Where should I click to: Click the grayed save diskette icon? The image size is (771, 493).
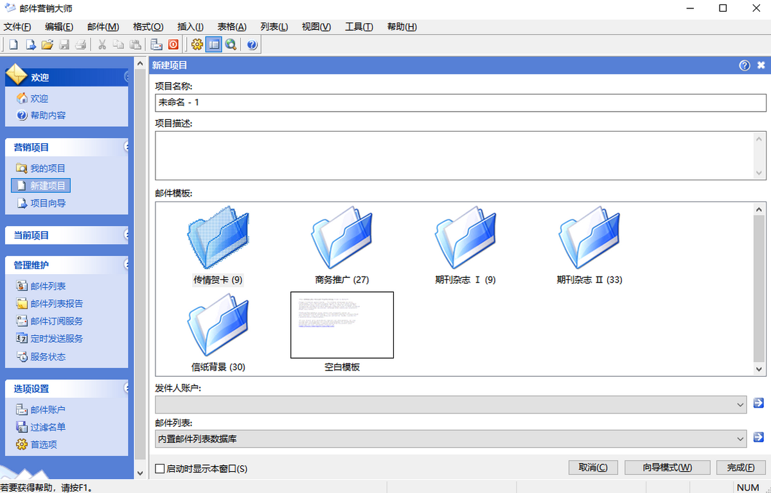click(64, 45)
